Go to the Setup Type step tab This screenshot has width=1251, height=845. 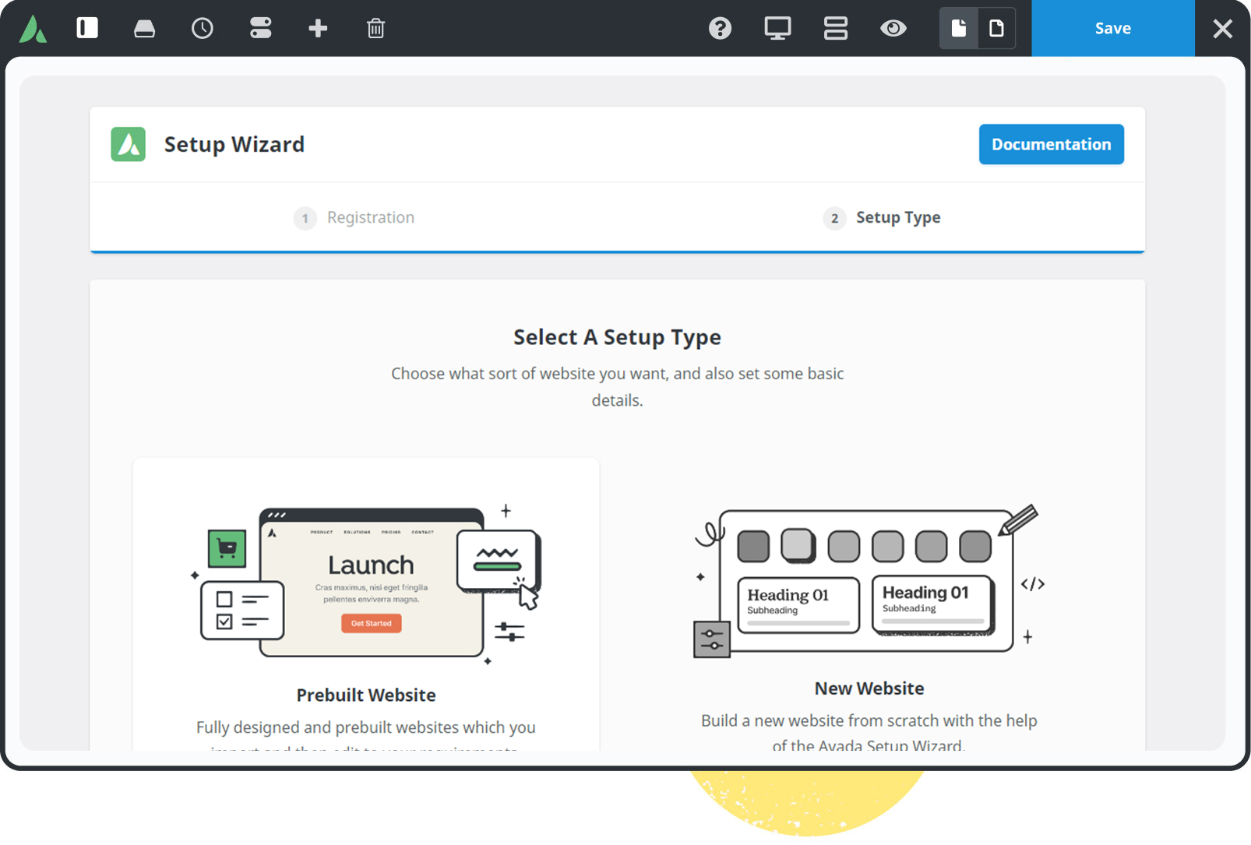(882, 218)
